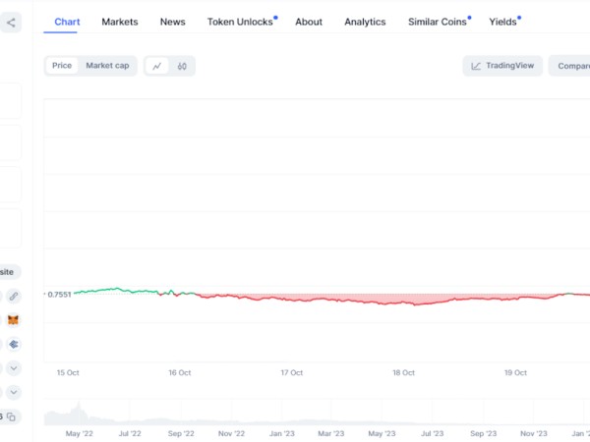Click the volume history range selector

[317, 413]
